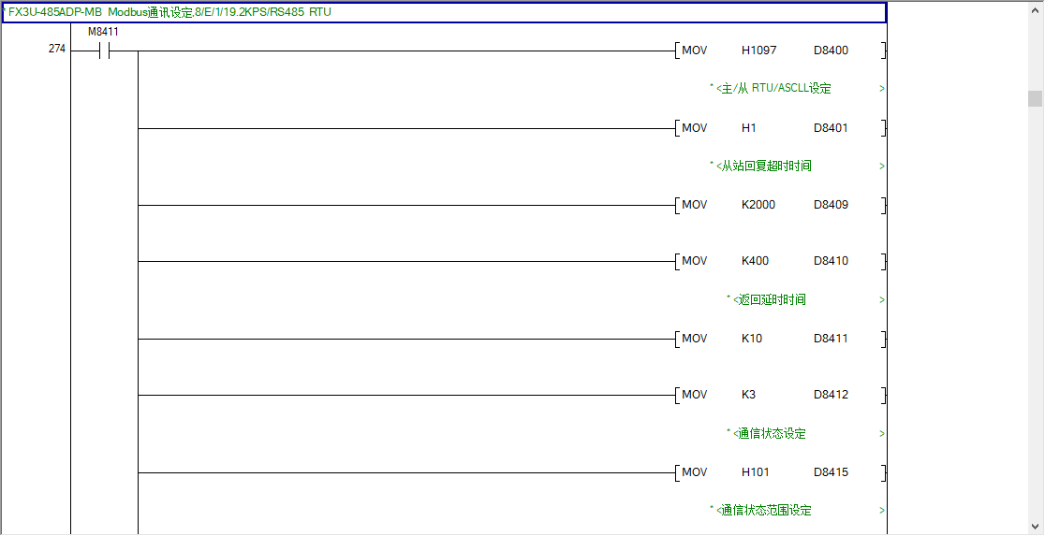The width and height of the screenshot is (1045, 536).
Task: Select the H101 hexadecimal operand
Action: [756, 472]
